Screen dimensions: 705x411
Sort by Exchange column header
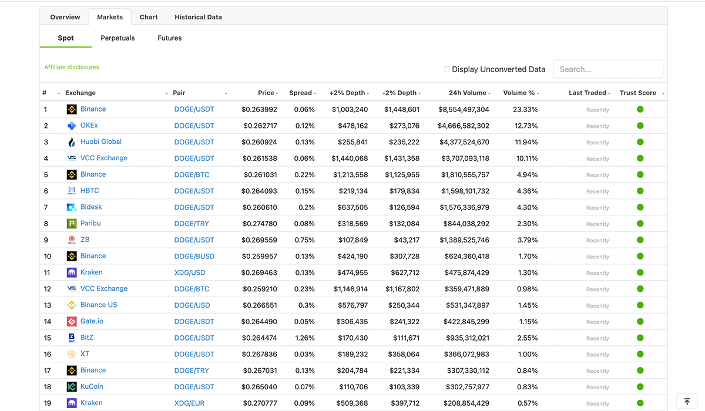point(80,93)
